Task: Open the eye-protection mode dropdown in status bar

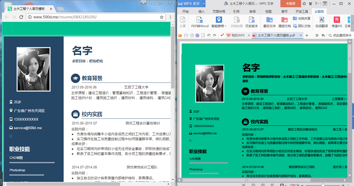Action: tap(286, 185)
